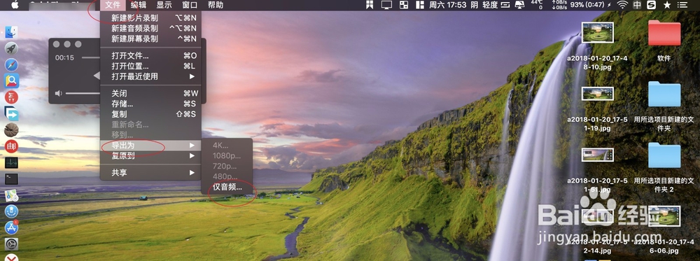Select thumbnail a2018-01-20_17-48-10.jpg
This screenshot has width=700, height=261.
click(597, 33)
